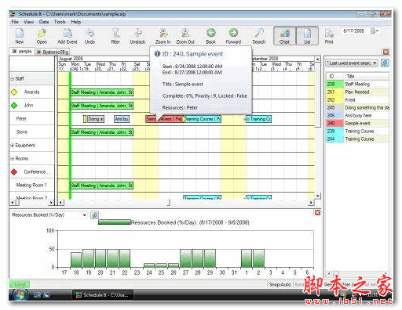
Task: Click the Add Event toolbar icon
Action: tap(68, 36)
